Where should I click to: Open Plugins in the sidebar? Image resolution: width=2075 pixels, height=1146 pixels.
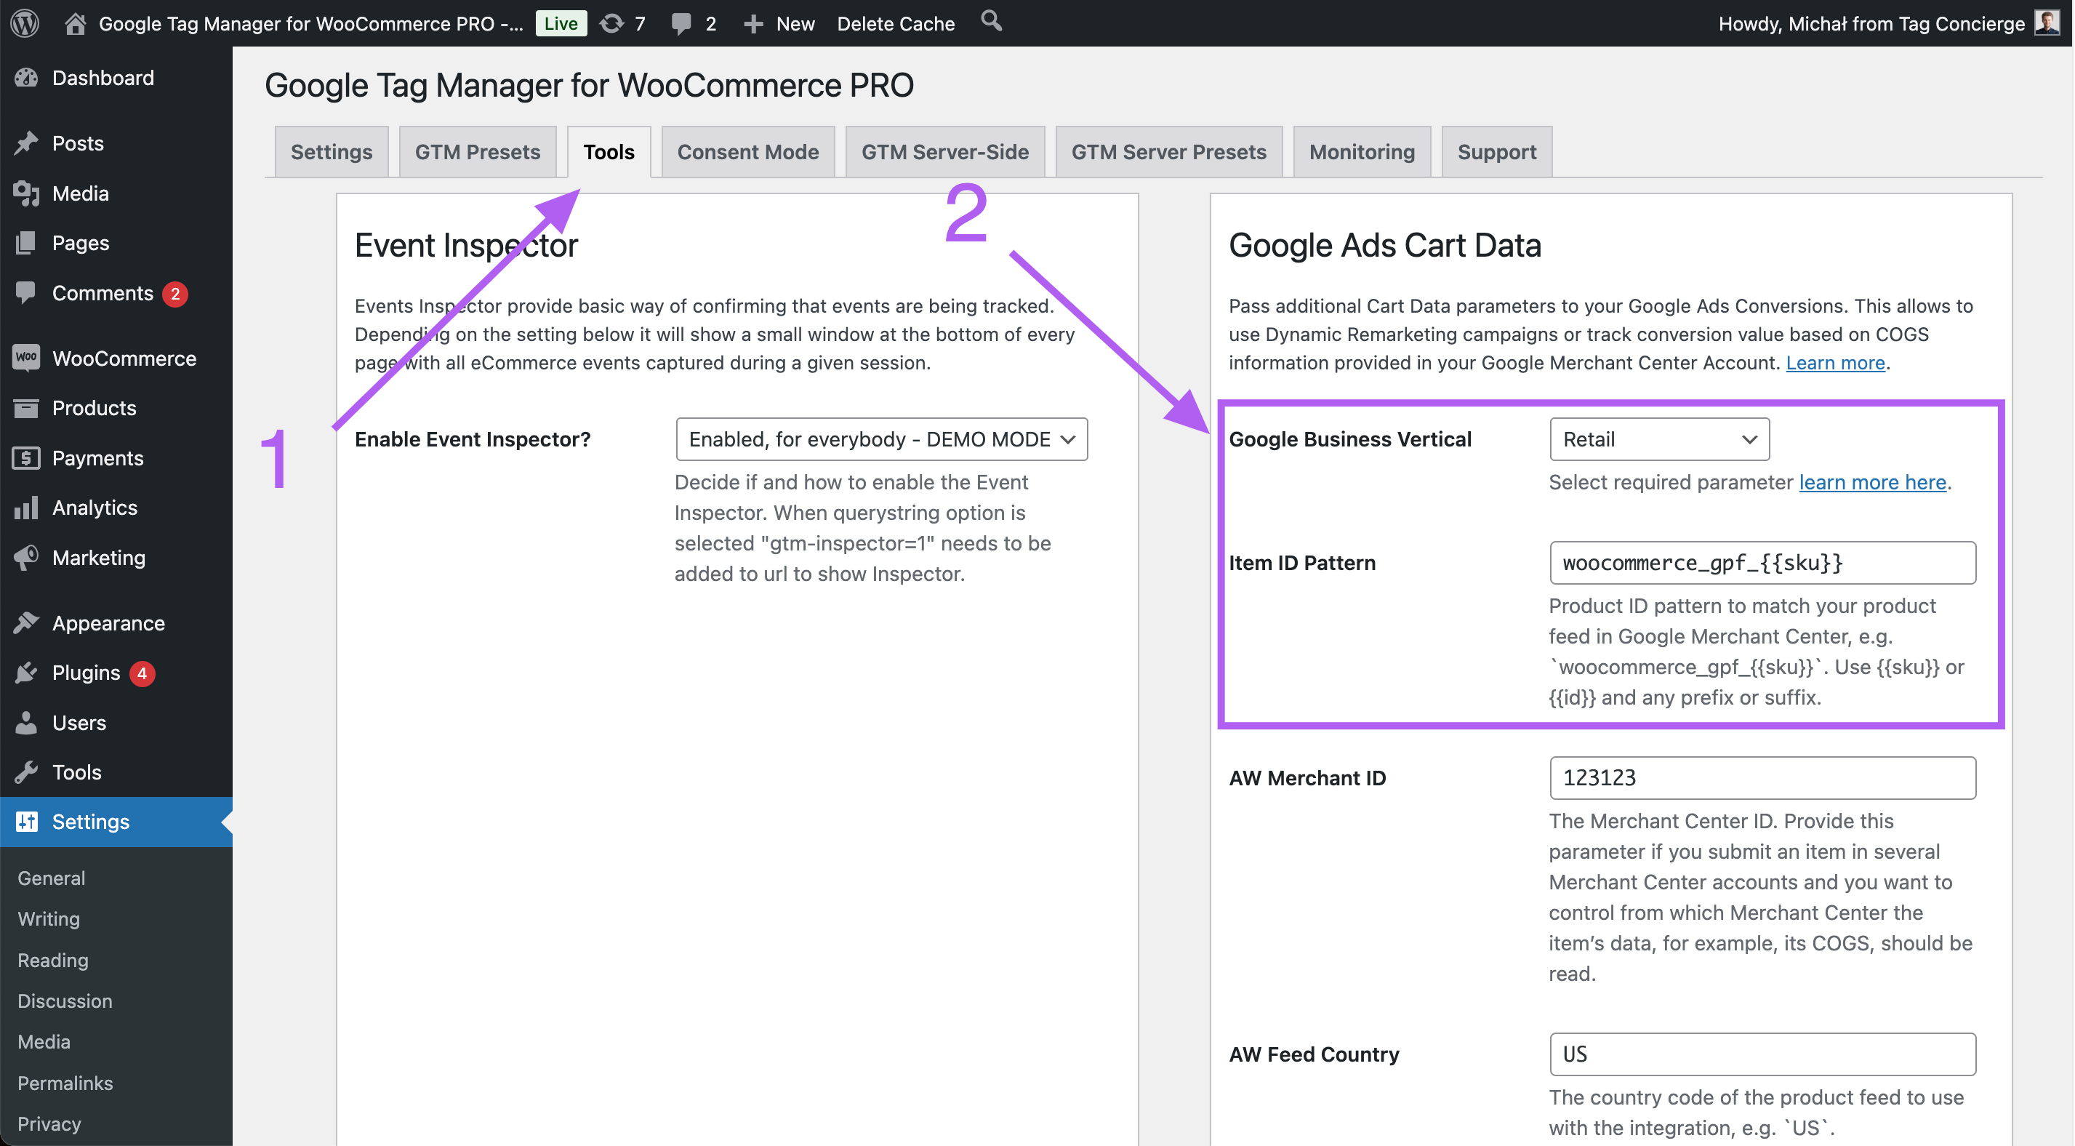click(85, 673)
